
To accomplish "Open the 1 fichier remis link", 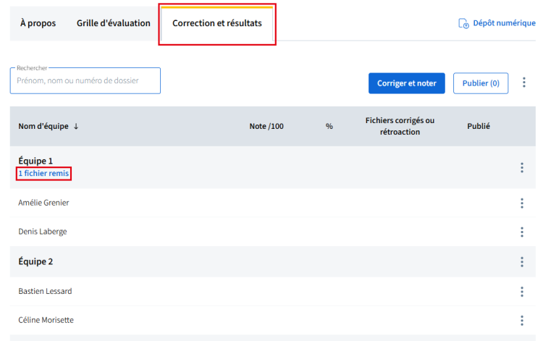I will pos(44,174).
